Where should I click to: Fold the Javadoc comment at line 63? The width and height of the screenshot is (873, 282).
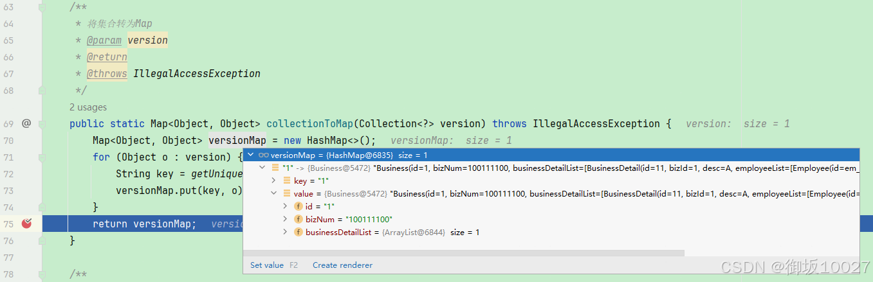(x=42, y=7)
